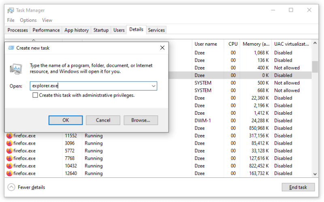
Task: Click the 822,452 K memory value
Action: (x=259, y=166)
